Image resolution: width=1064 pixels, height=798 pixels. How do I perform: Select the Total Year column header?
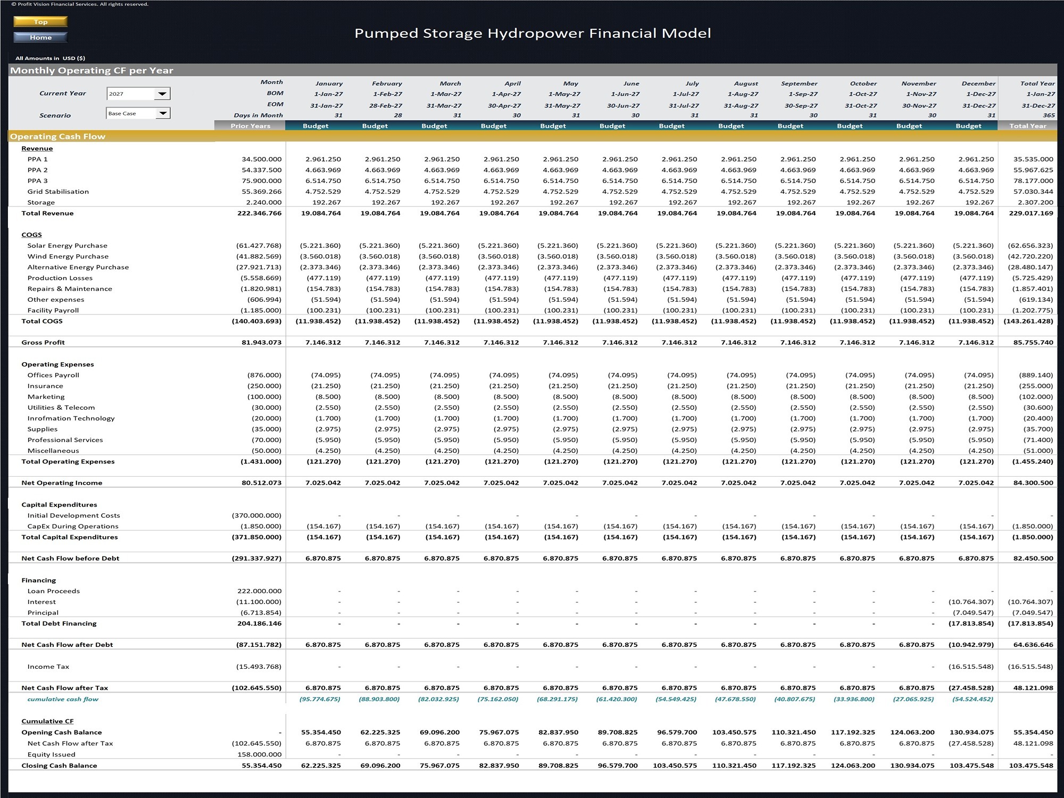pyautogui.click(x=1027, y=126)
